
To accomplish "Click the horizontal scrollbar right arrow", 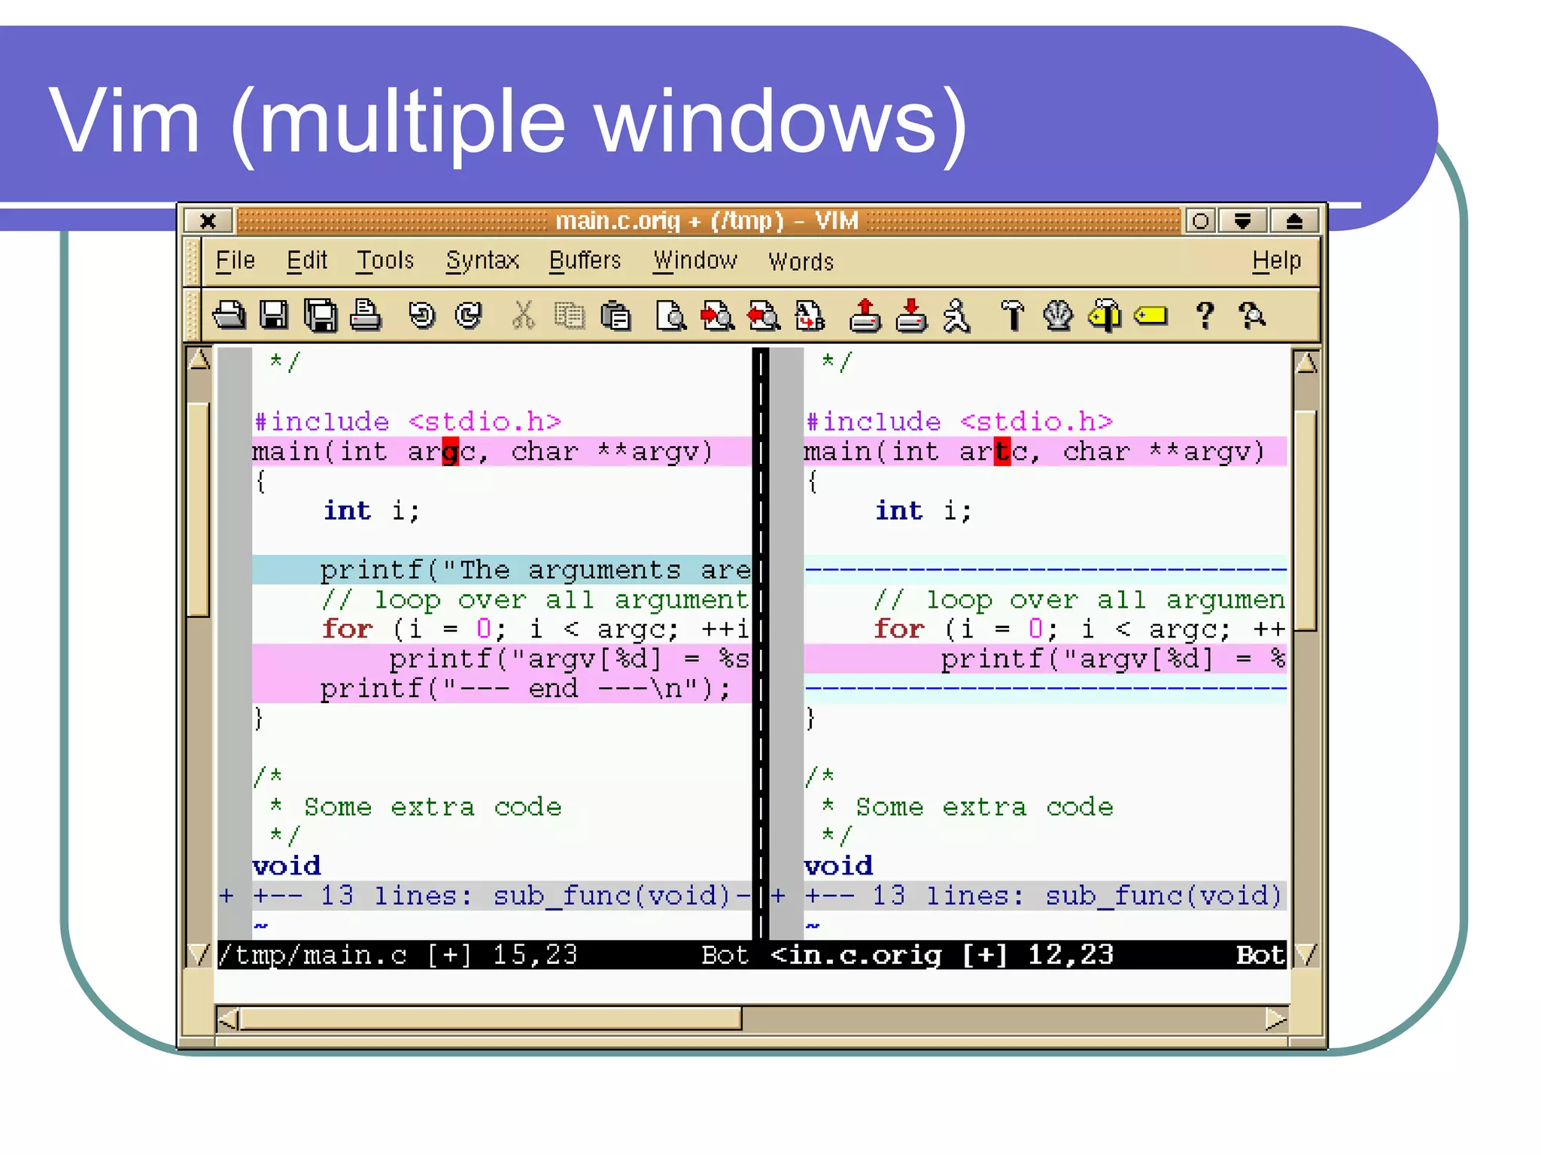I will (x=1275, y=1020).
